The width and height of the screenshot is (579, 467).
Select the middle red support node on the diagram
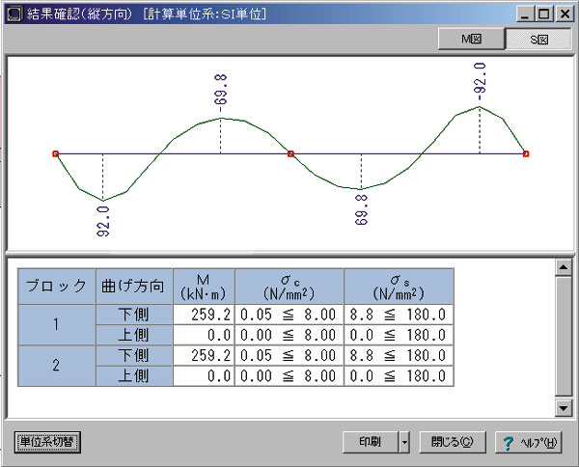pyautogui.click(x=290, y=153)
